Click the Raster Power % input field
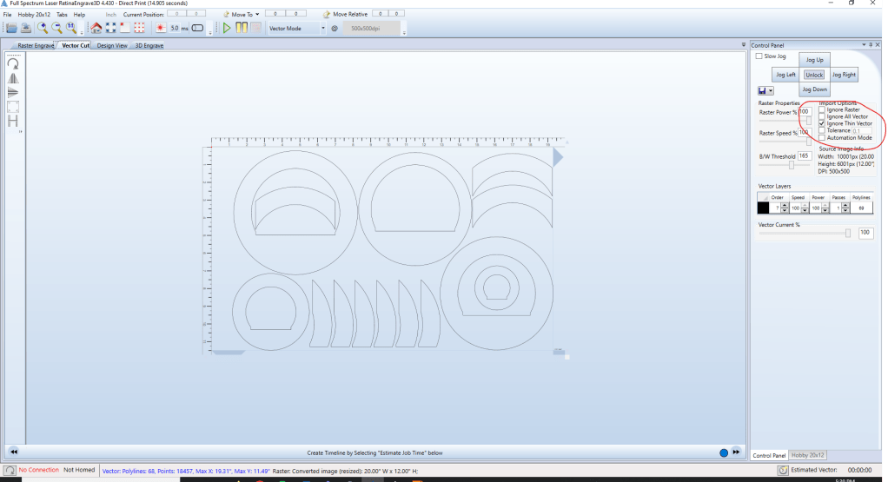 pyautogui.click(x=805, y=111)
